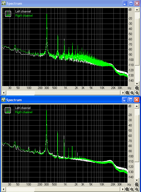
Task: Click the 20K frequency label in bottom window
Action: pos(113,184)
